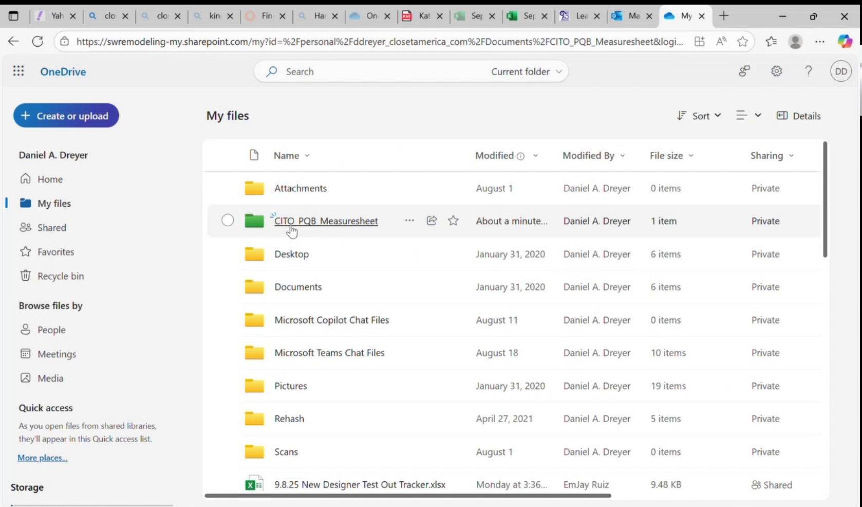Open the Microsoft 365 app launcher grid

(x=18, y=71)
